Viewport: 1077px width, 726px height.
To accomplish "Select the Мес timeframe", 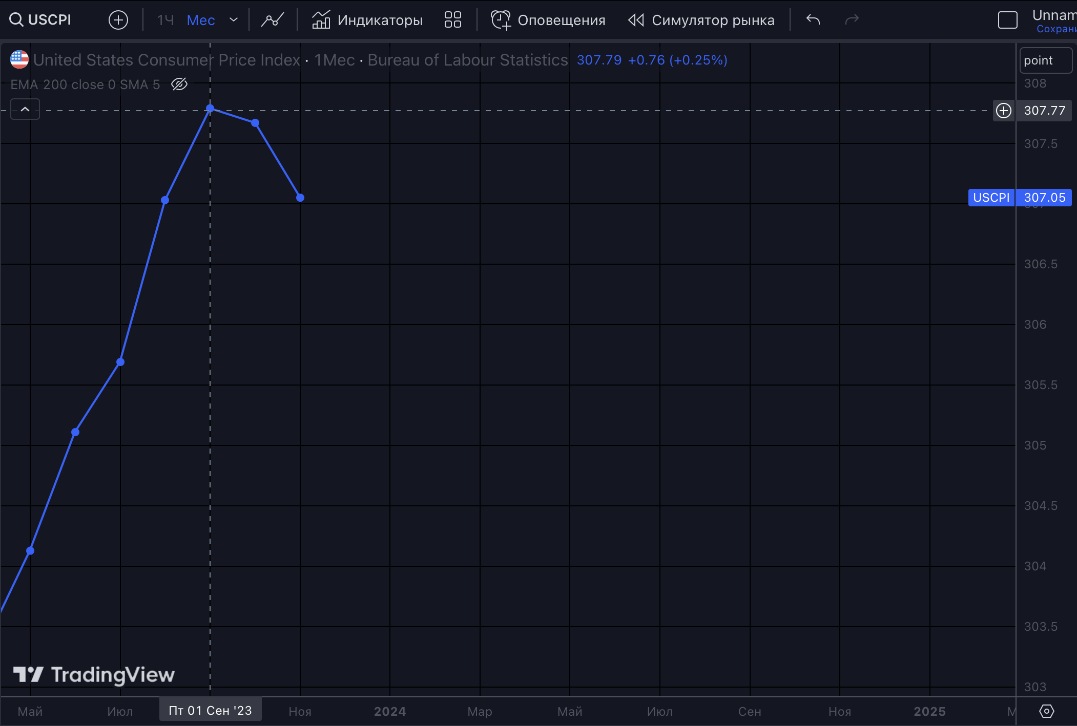I will (x=201, y=20).
